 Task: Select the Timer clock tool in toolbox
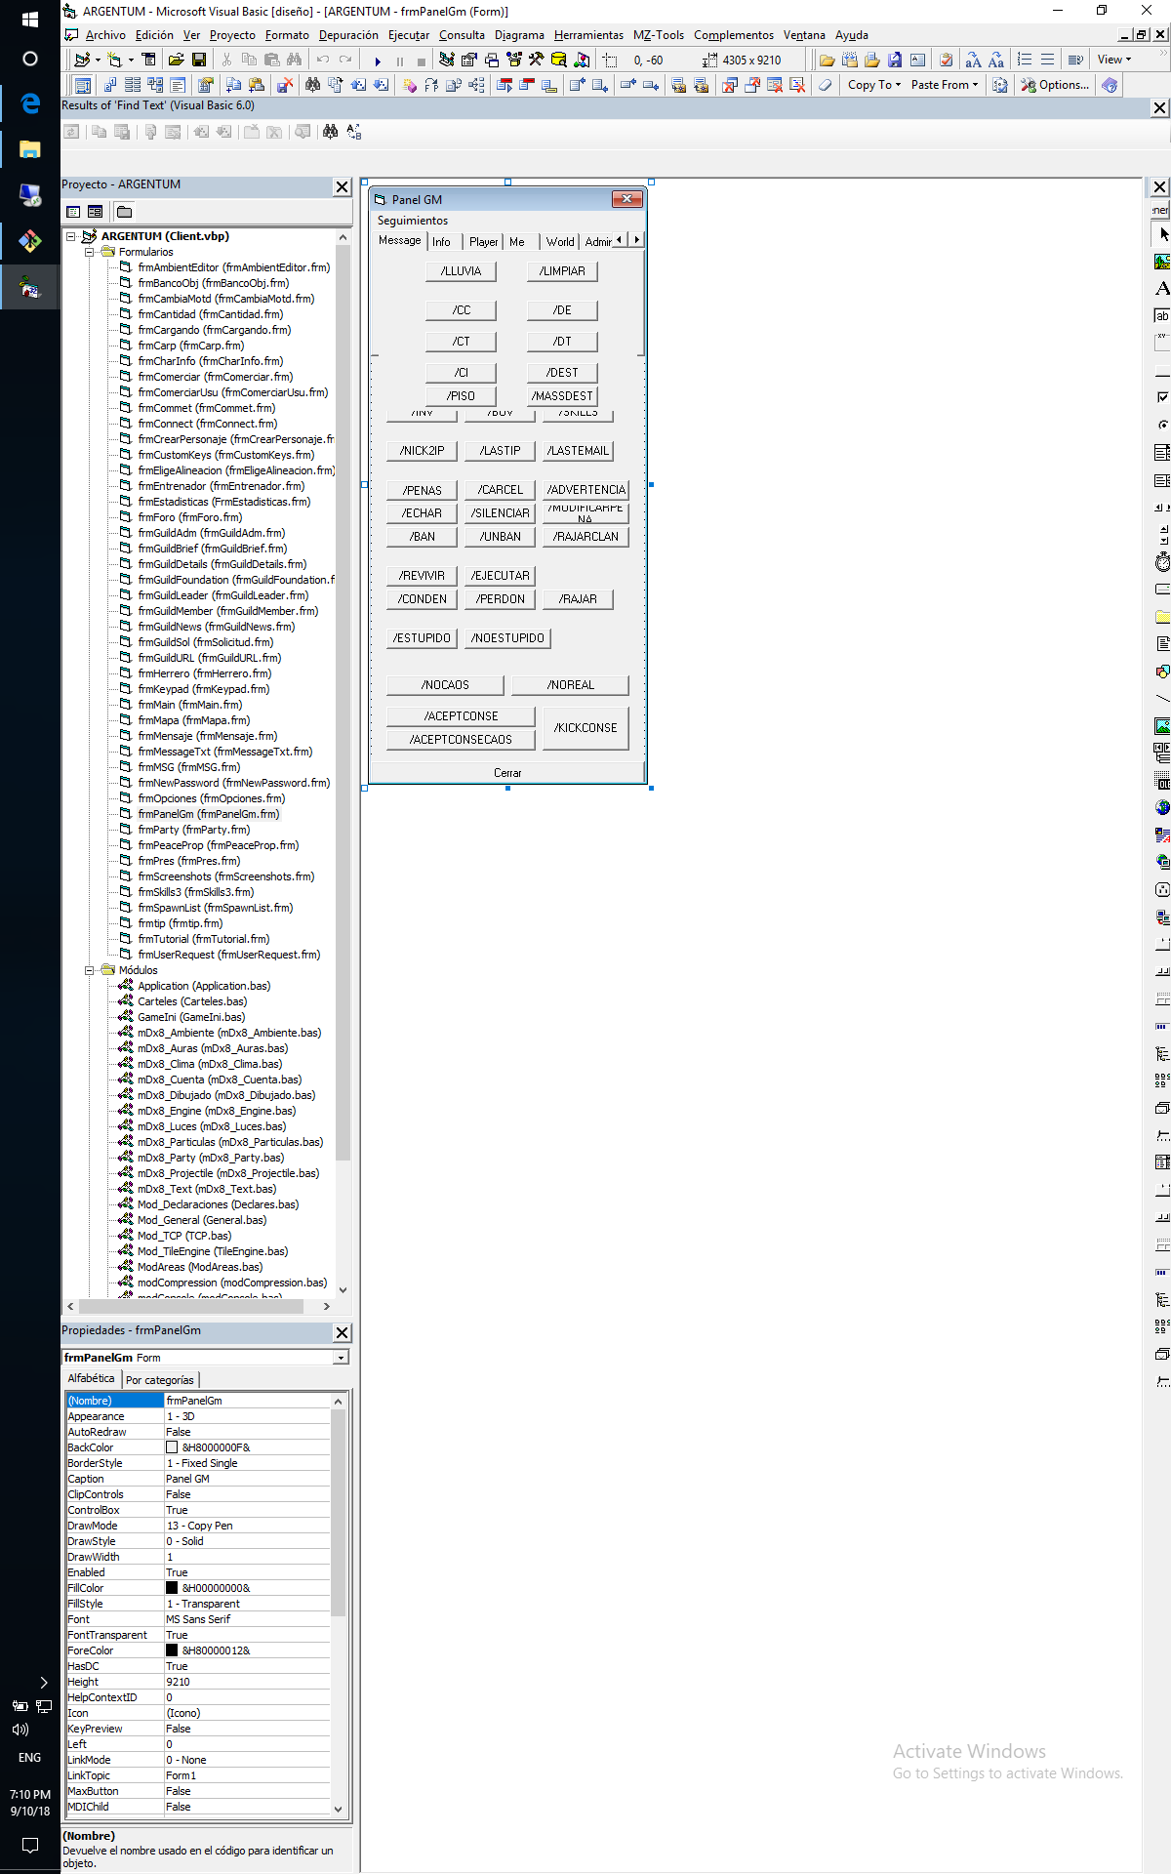click(x=1161, y=562)
